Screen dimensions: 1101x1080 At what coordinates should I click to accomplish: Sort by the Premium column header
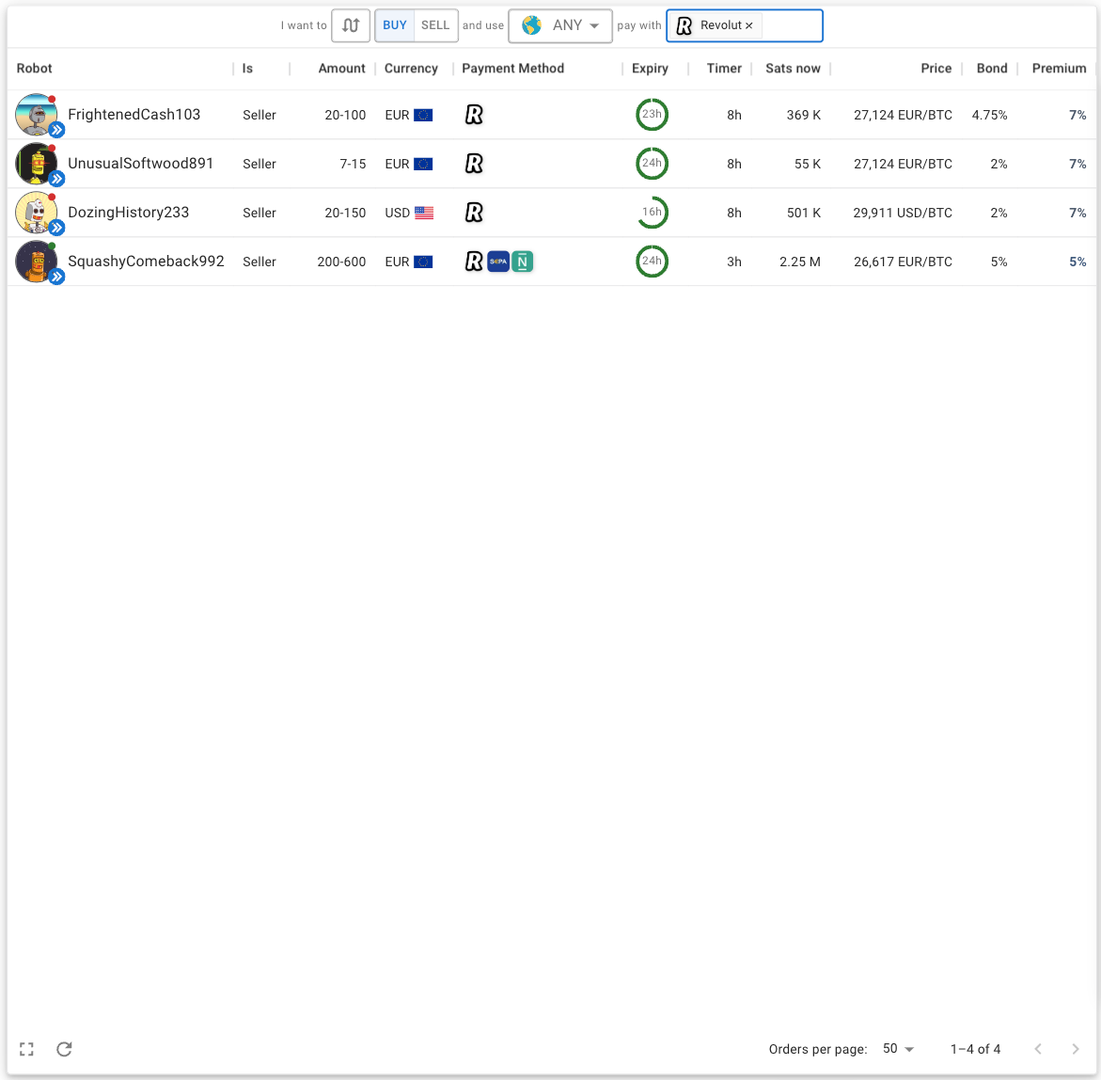(x=1059, y=68)
